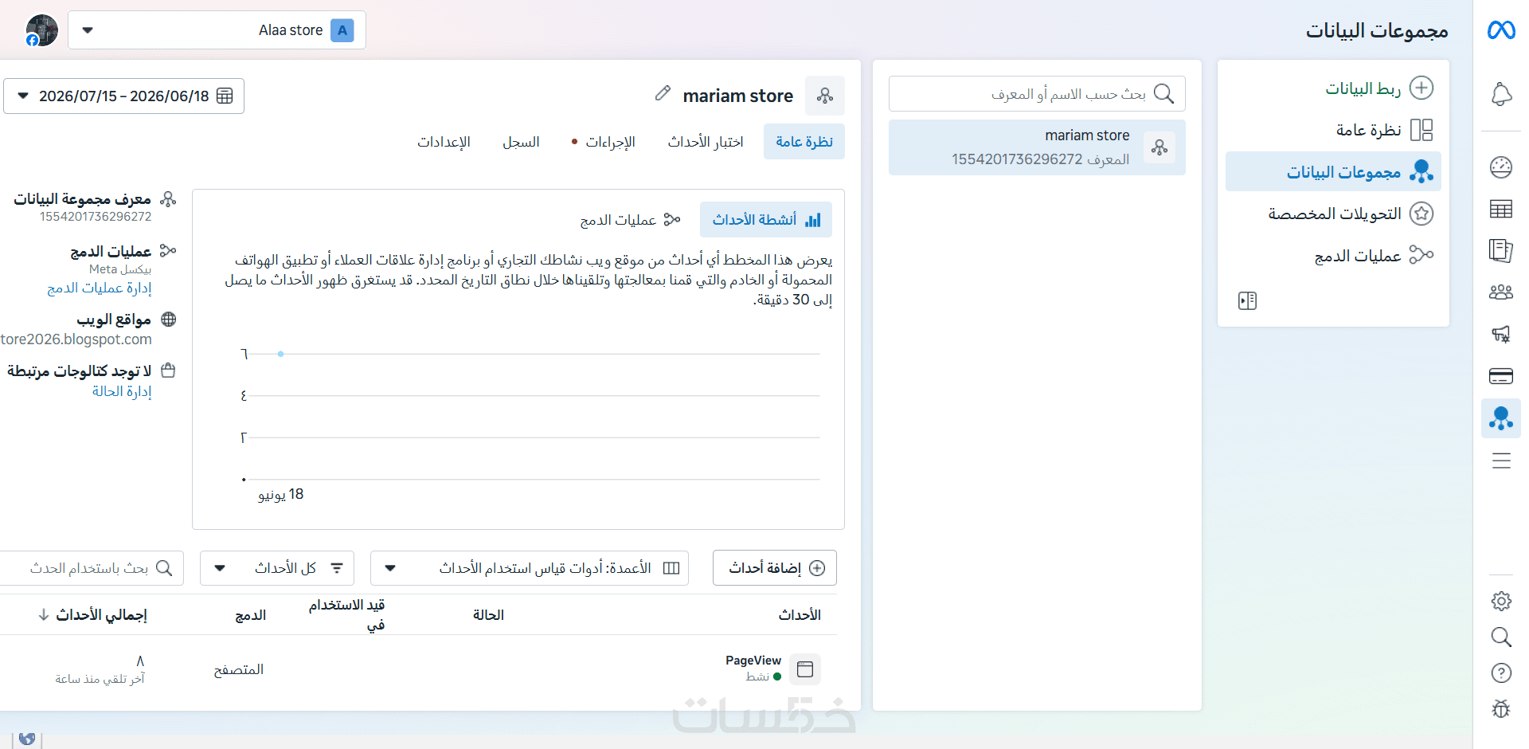Open the settings gear in right rail

click(x=1501, y=601)
